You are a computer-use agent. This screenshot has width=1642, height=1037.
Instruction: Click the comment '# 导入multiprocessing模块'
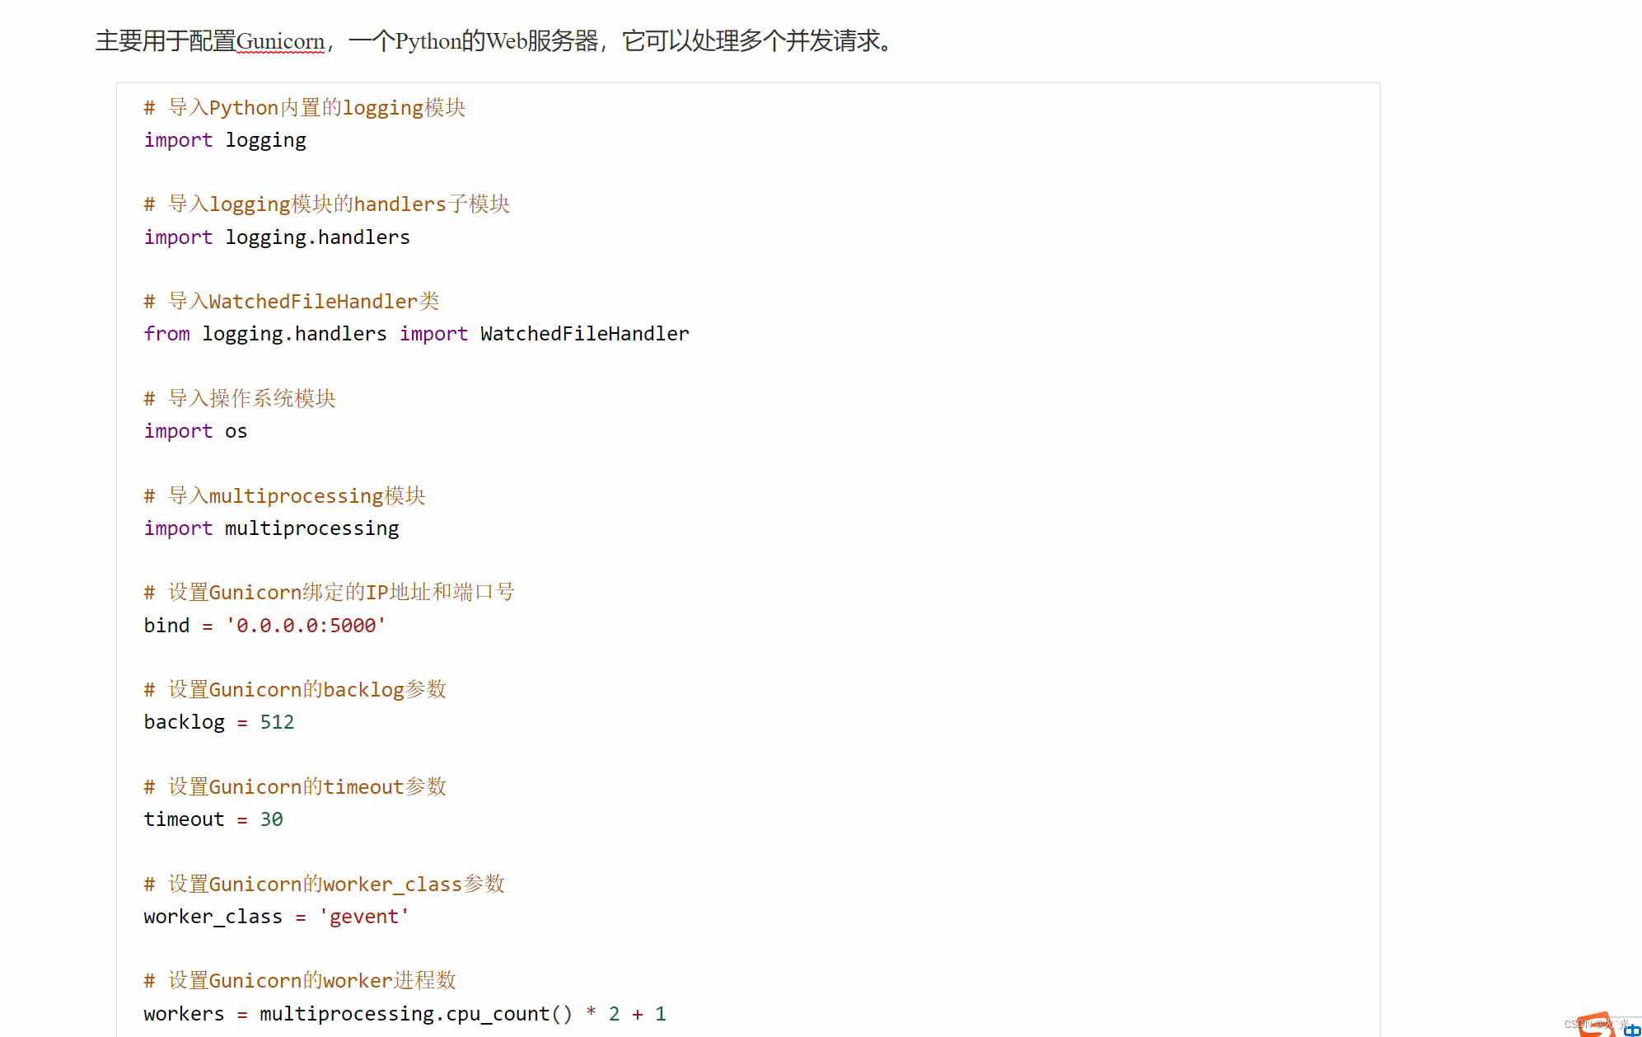(x=284, y=495)
